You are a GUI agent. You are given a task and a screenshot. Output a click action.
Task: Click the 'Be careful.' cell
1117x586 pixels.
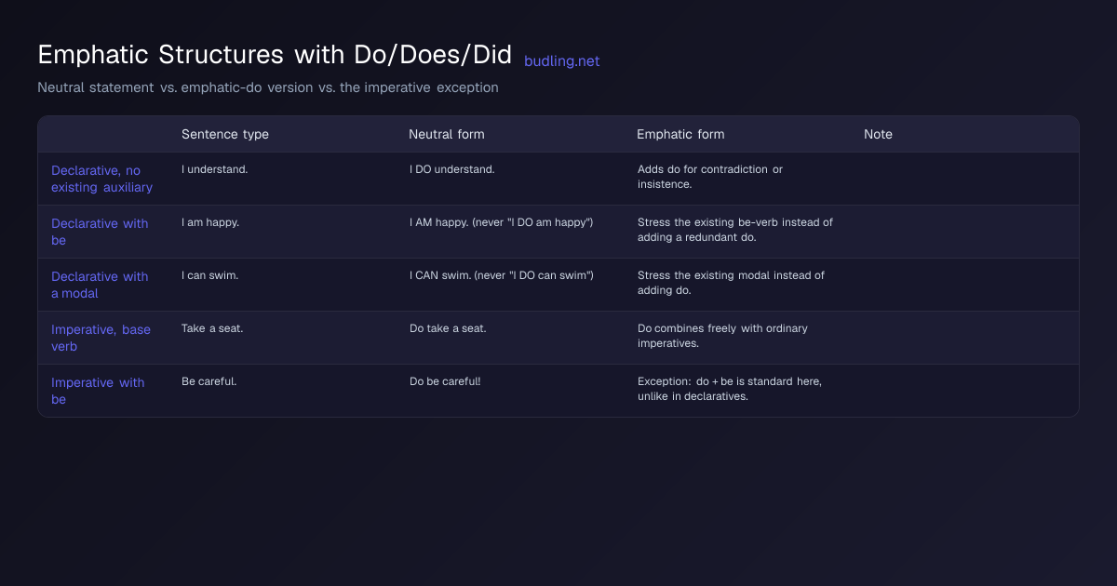click(209, 381)
